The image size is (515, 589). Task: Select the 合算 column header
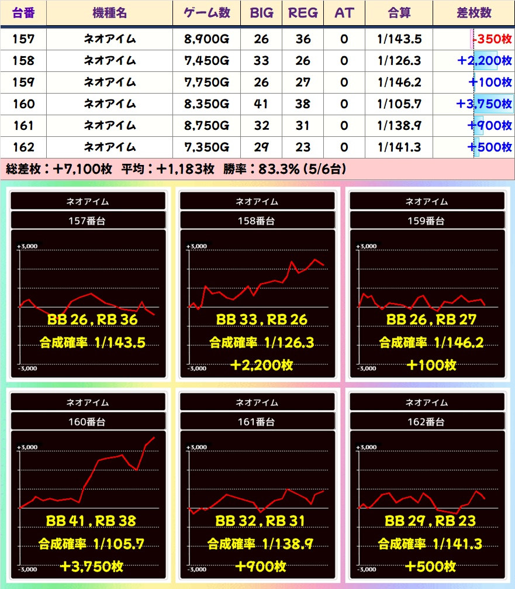(399, 13)
